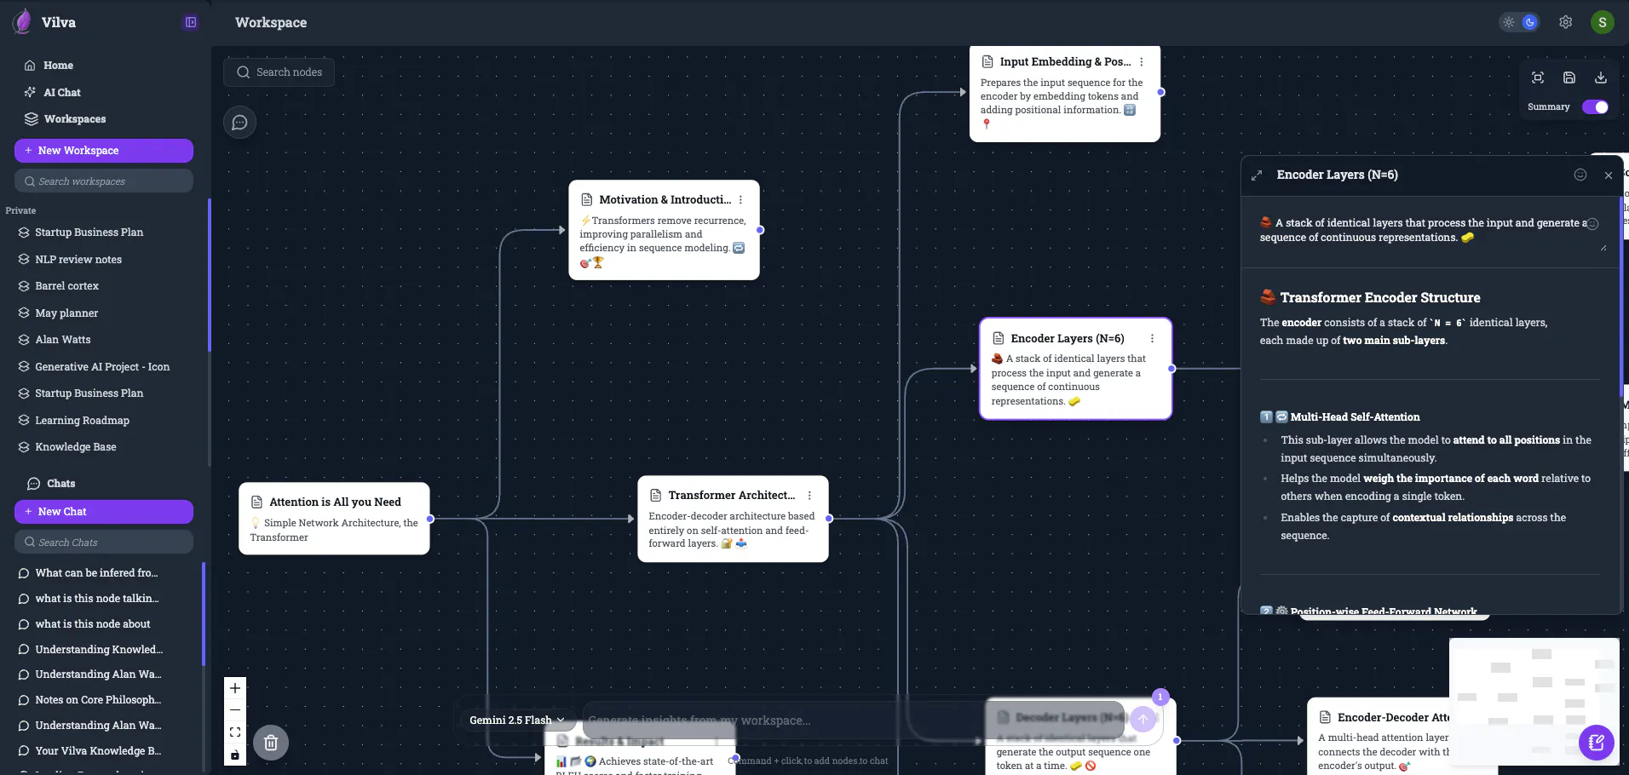Open the Startup Business Plan workspace above NLP review notes

(x=89, y=232)
